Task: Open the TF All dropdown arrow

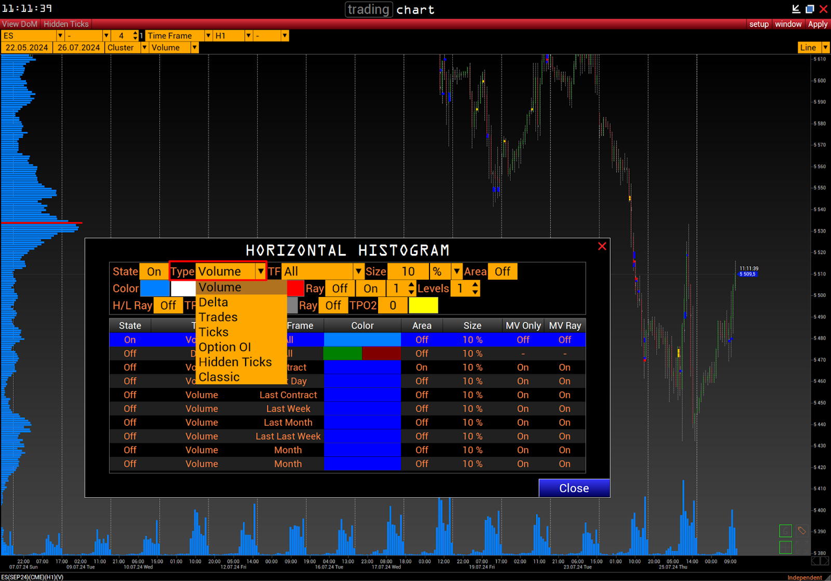Action: tap(358, 272)
